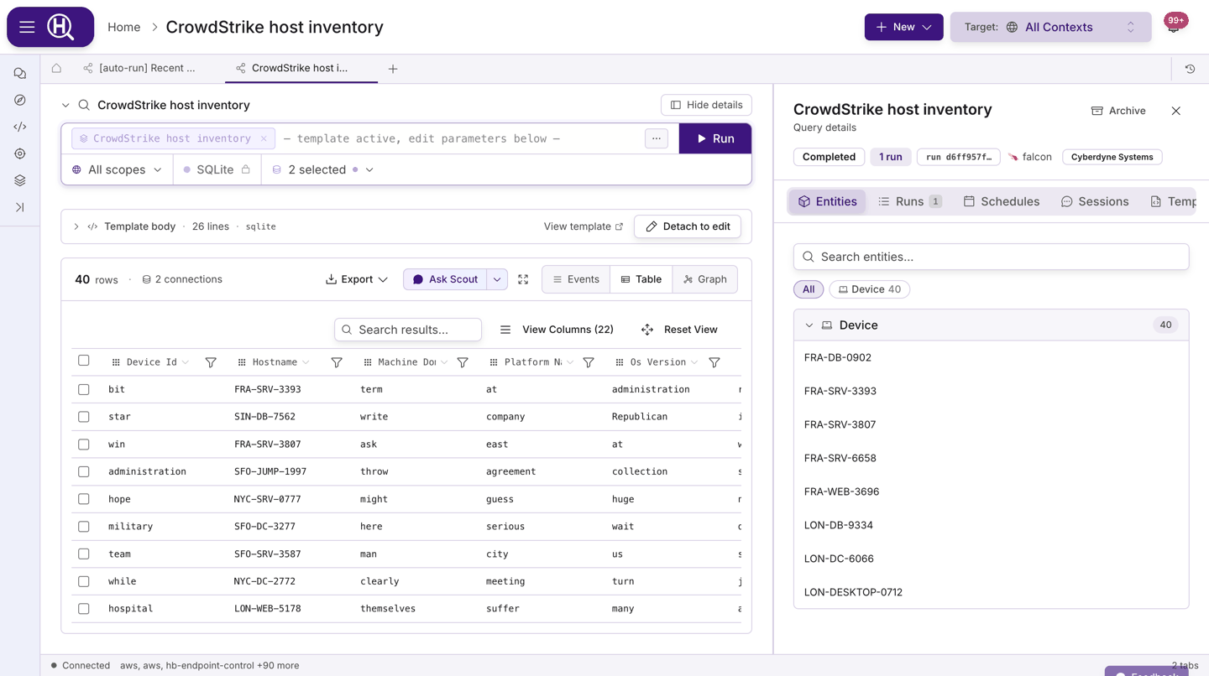Open the All scopes dropdown

click(x=117, y=169)
